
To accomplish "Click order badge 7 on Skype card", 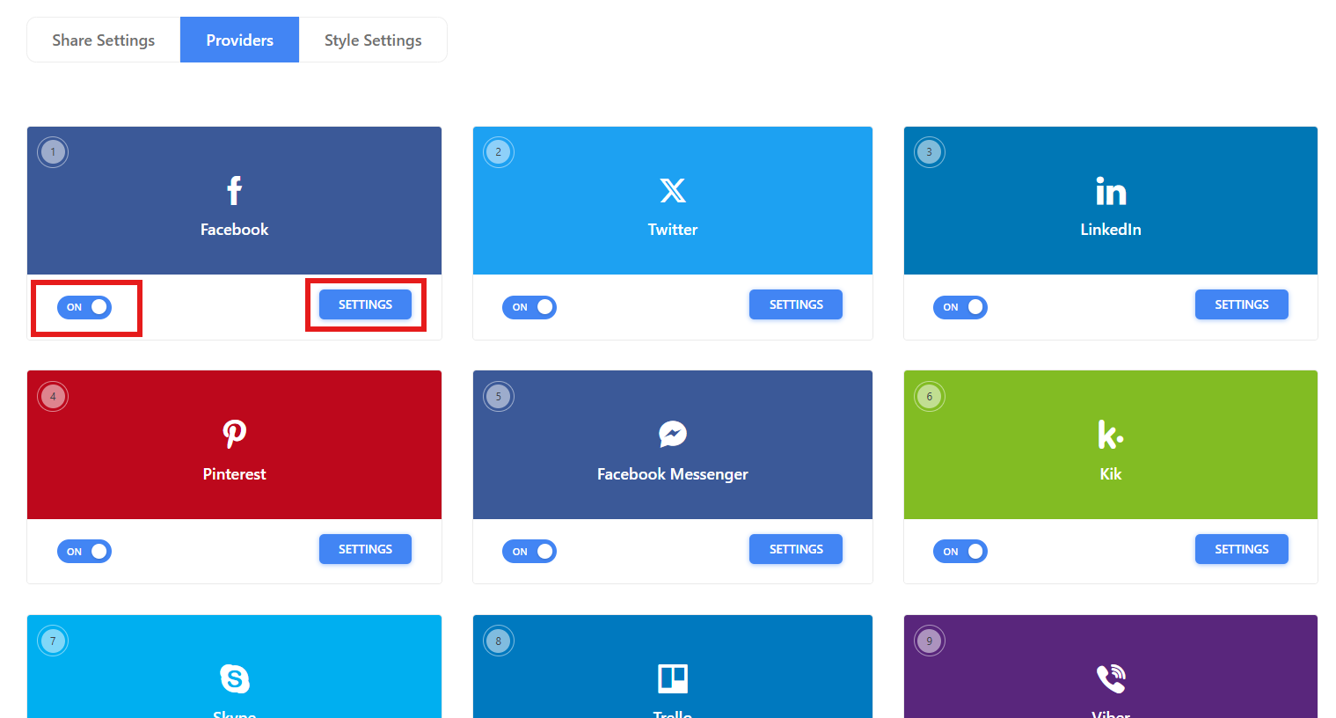I will click(53, 641).
